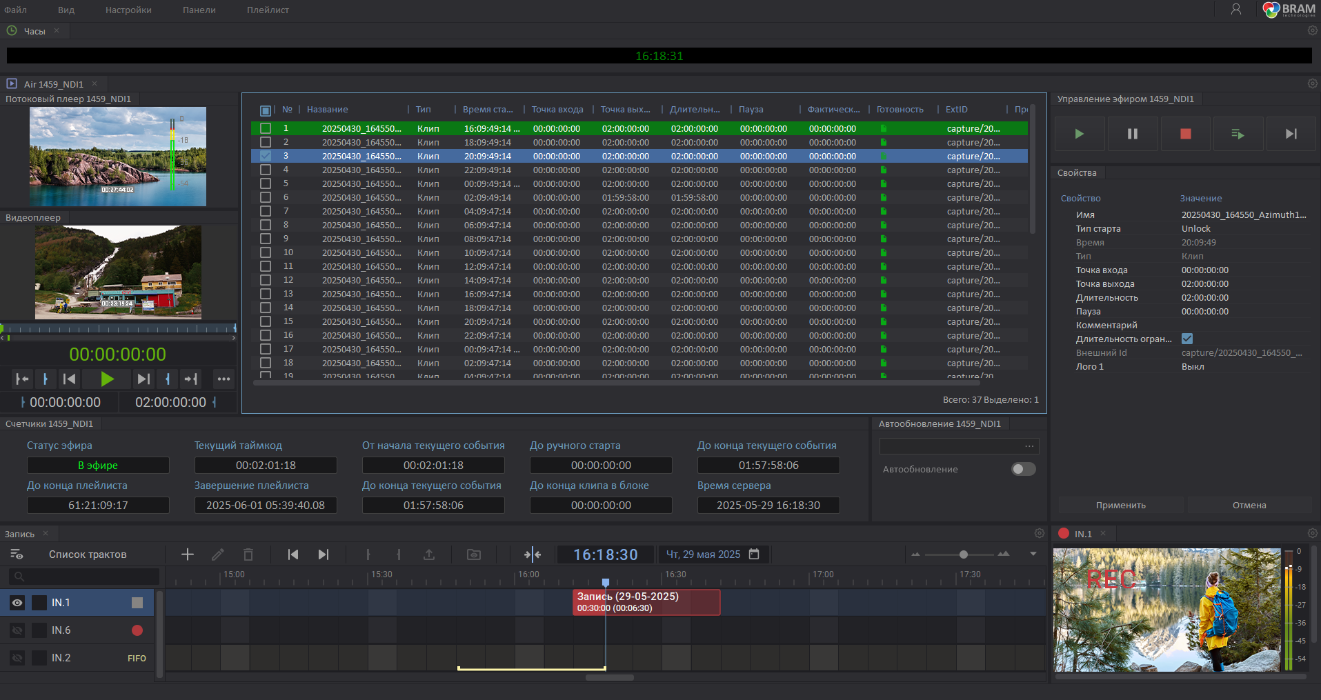The width and height of the screenshot is (1321, 700).
Task: Cancel the property changes
Action: point(1249,505)
